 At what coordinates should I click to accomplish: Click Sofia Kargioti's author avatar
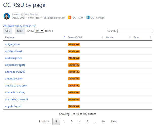pyautogui.click(x=7, y=16)
